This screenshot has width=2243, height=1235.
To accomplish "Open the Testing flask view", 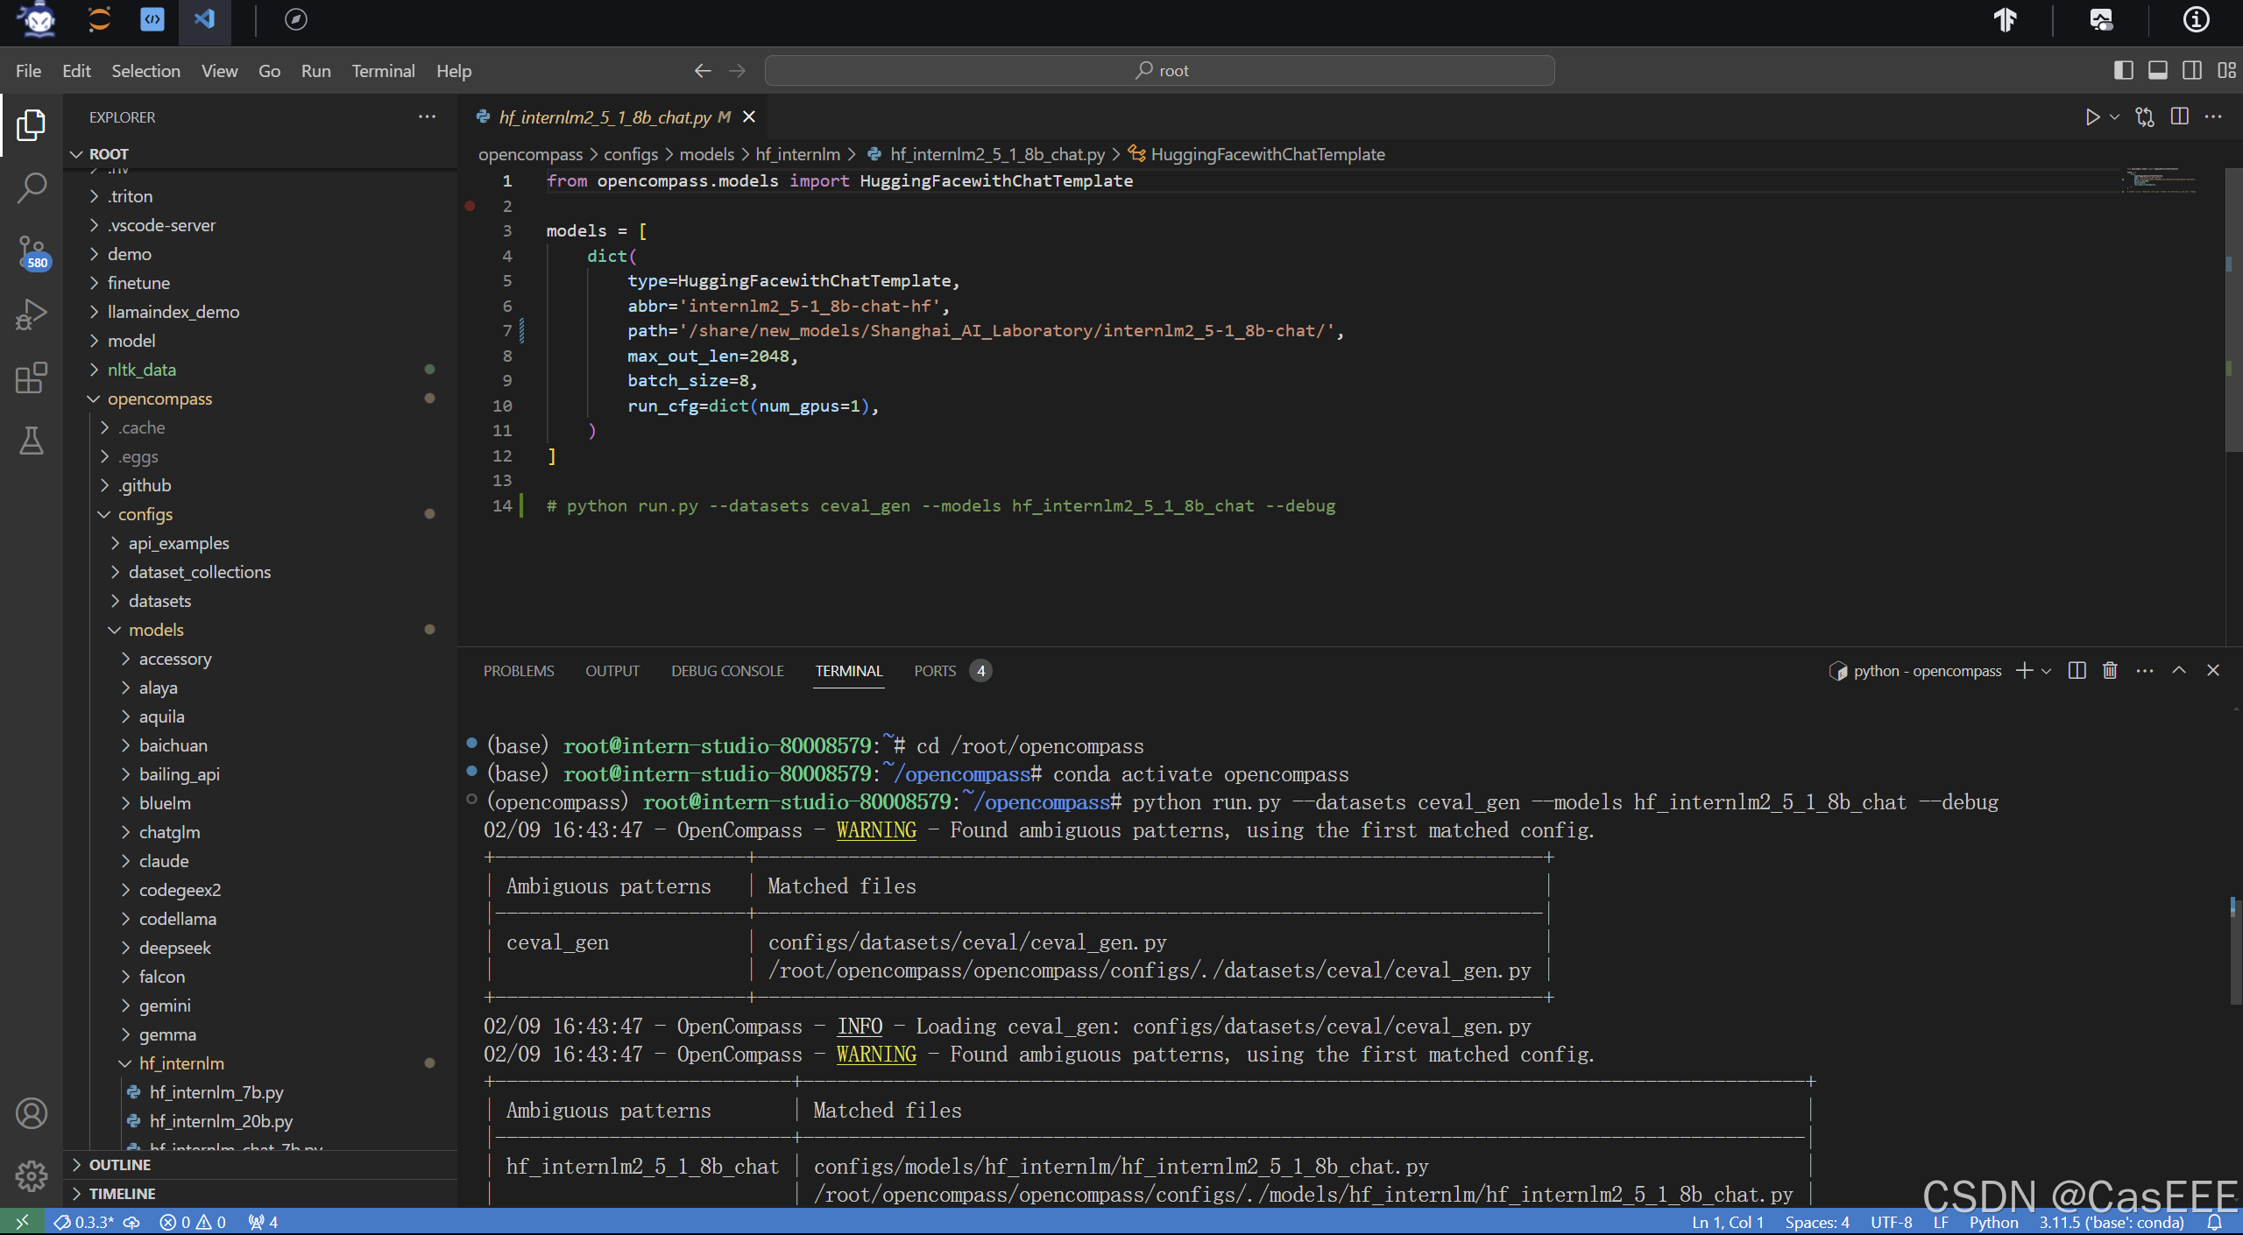I will (x=32, y=441).
